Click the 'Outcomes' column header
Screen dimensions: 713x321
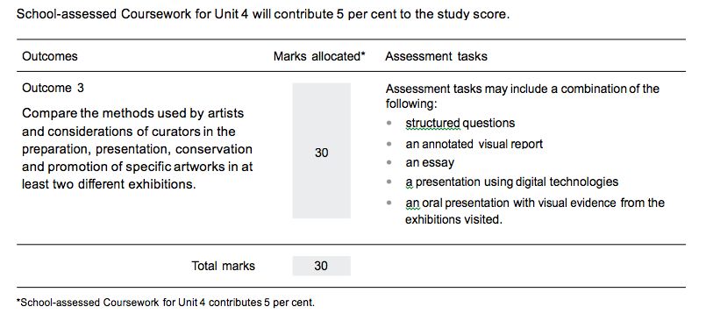(x=50, y=56)
